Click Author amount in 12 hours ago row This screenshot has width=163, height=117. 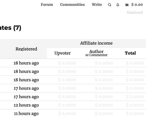pyautogui.click(x=104, y=105)
